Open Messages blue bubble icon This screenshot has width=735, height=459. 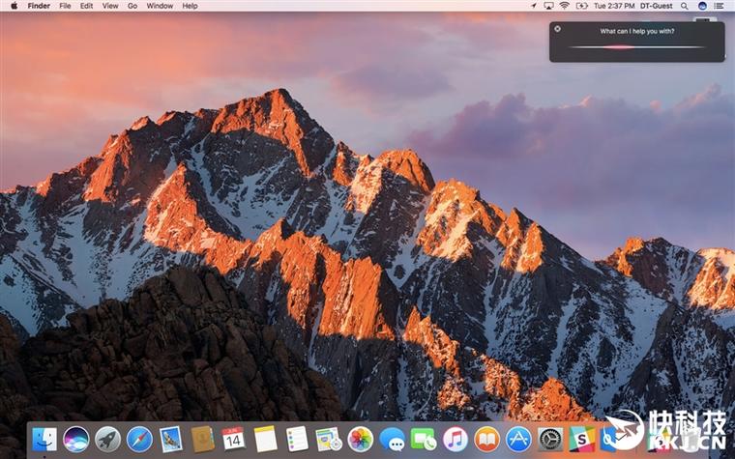[392, 440]
